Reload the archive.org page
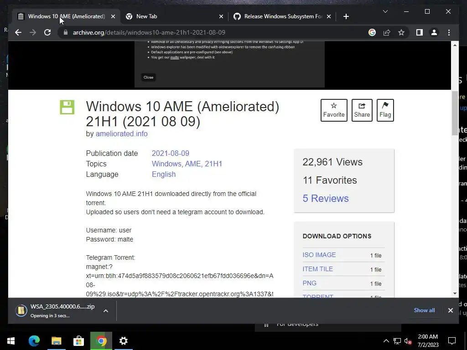The width and height of the screenshot is (467, 350). pyautogui.click(x=47, y=32)
